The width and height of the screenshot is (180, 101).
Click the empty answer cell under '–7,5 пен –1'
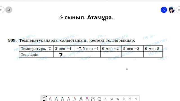[88, 54]
